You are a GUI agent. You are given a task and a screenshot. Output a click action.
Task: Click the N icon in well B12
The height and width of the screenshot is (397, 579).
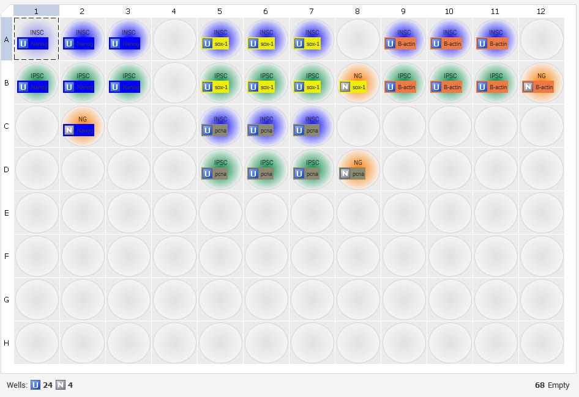tap(528, 87)
